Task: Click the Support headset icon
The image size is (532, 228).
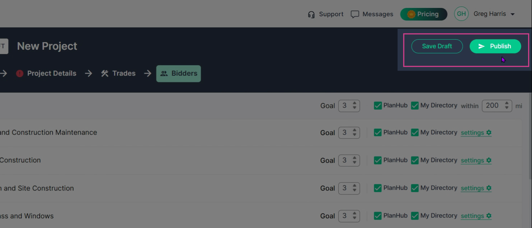Action: point(311,14)
